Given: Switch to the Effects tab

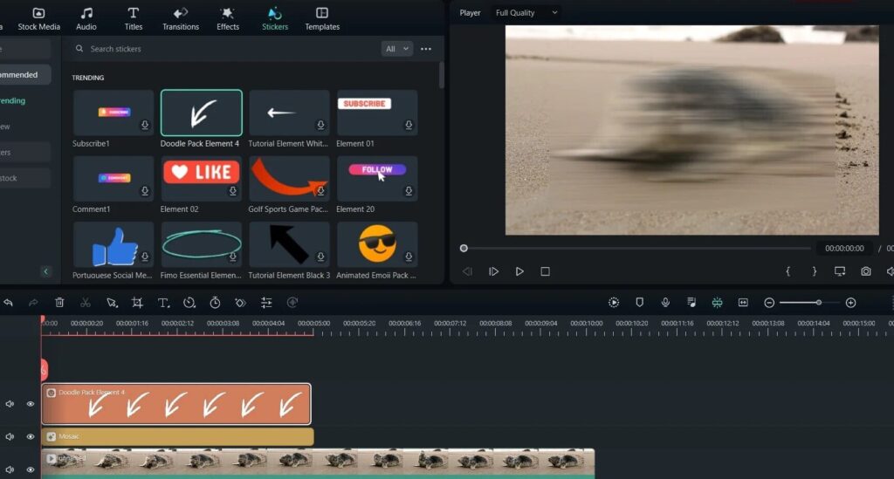Looking at the screenshot, I should [228, 19].
